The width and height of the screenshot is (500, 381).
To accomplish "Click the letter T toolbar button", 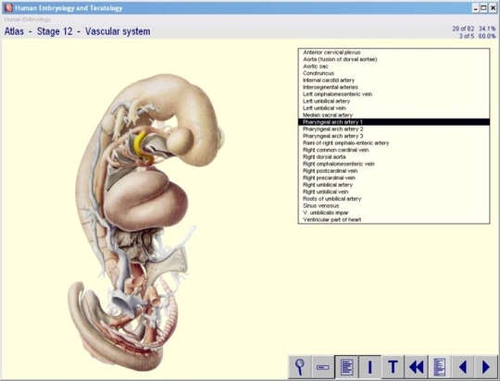I will coord(393,367).
